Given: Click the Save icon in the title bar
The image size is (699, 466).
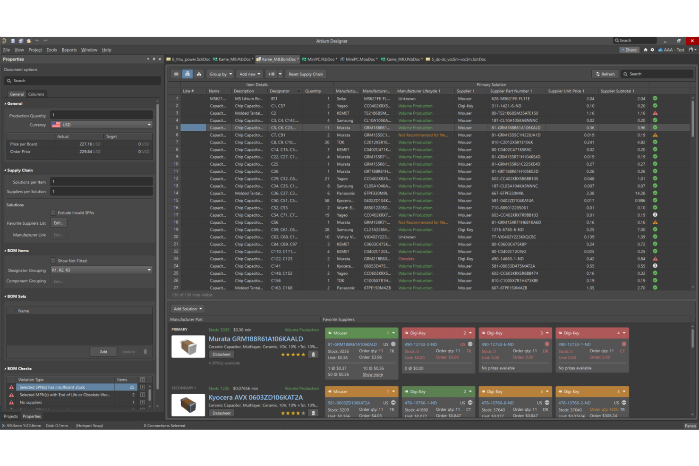Looking at the screenshot, I should point(13,41).
